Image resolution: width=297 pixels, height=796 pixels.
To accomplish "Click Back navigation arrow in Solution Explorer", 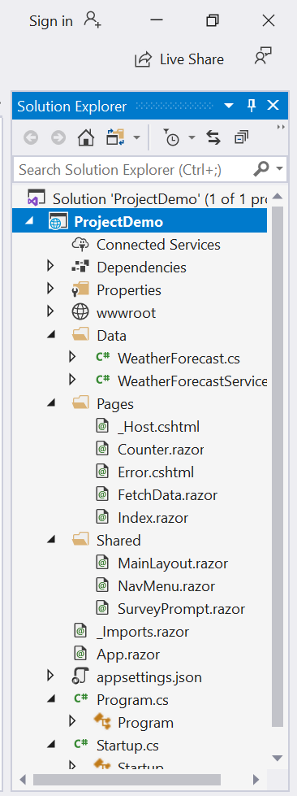I will (x=31, y=137).
